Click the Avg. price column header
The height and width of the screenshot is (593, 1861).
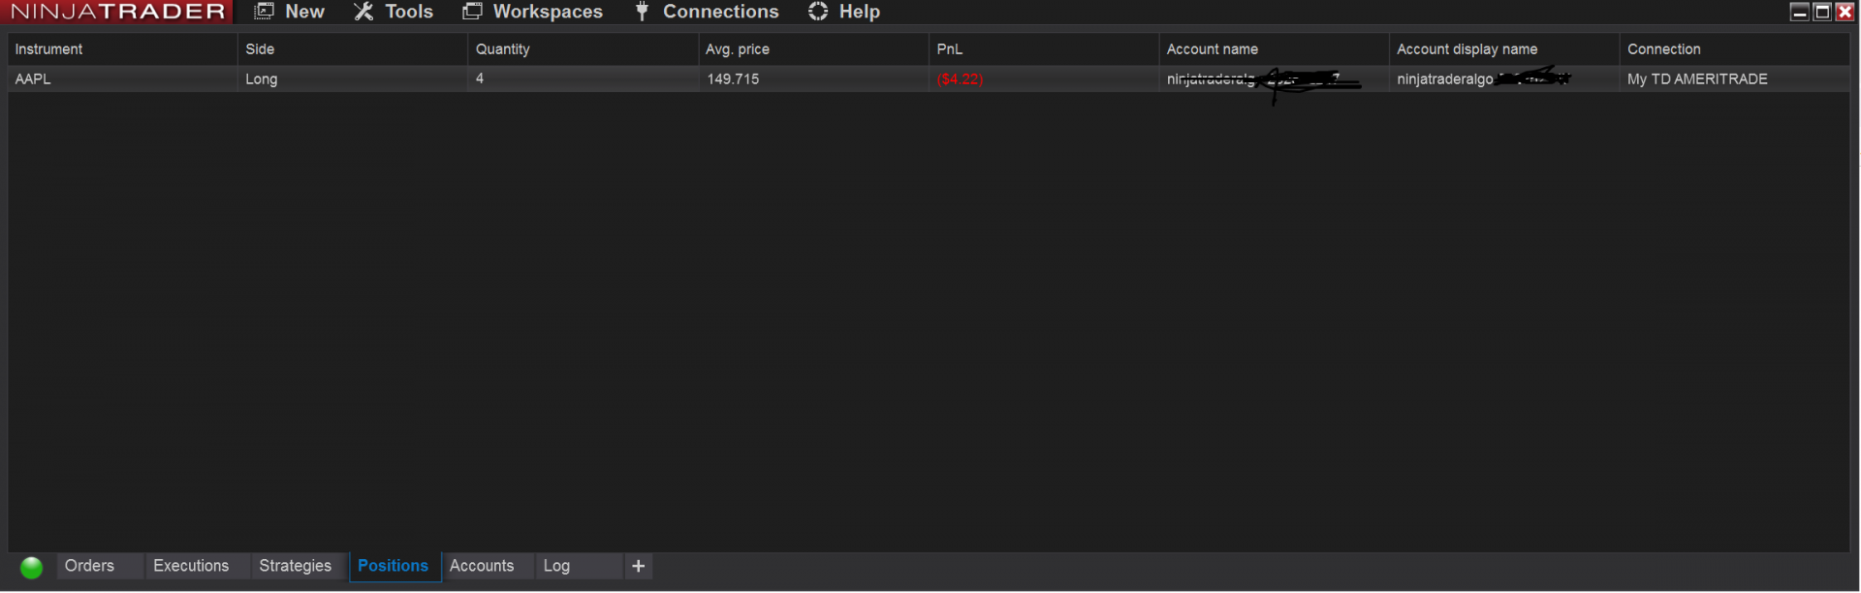[x=813, y=49]
